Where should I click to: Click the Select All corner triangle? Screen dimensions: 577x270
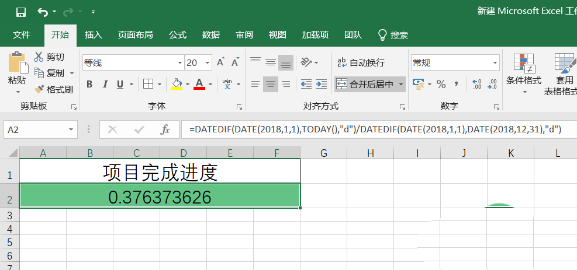pos(13,153)
